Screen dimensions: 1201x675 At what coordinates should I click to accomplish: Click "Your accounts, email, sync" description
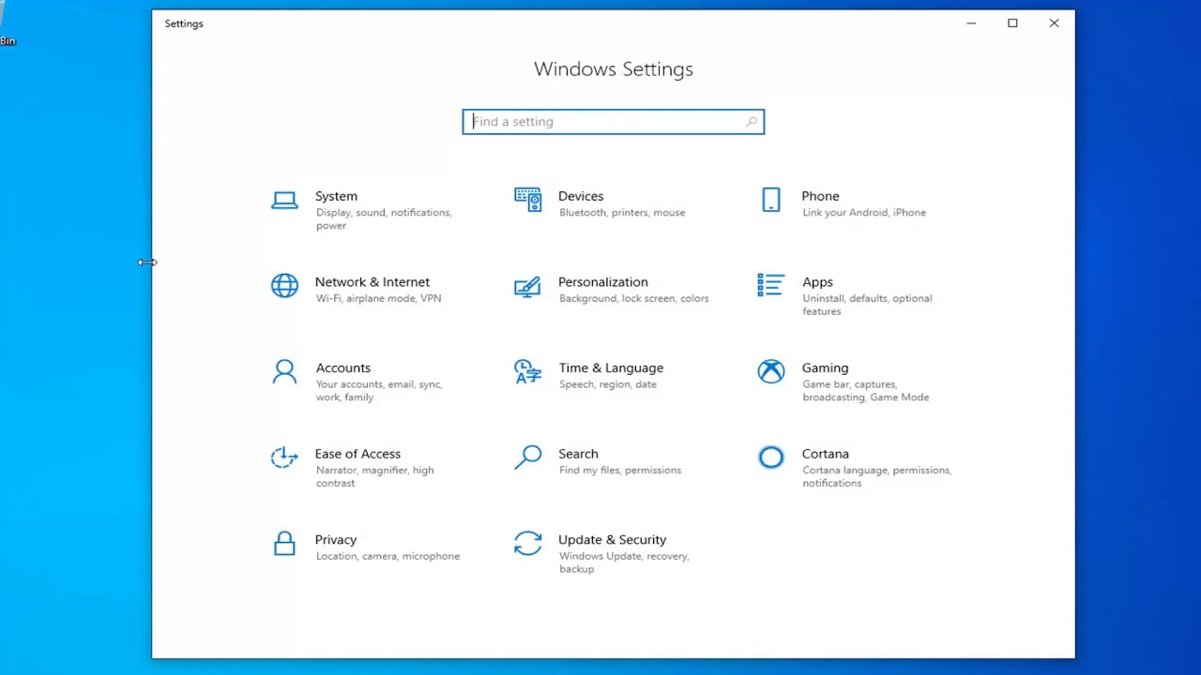click(379, 391)
